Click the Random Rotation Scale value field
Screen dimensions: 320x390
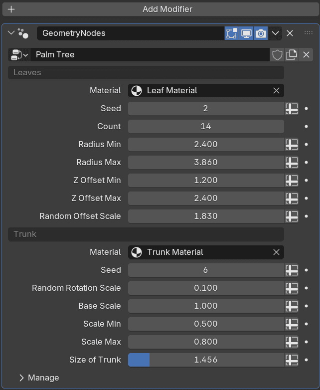(206, 288)
